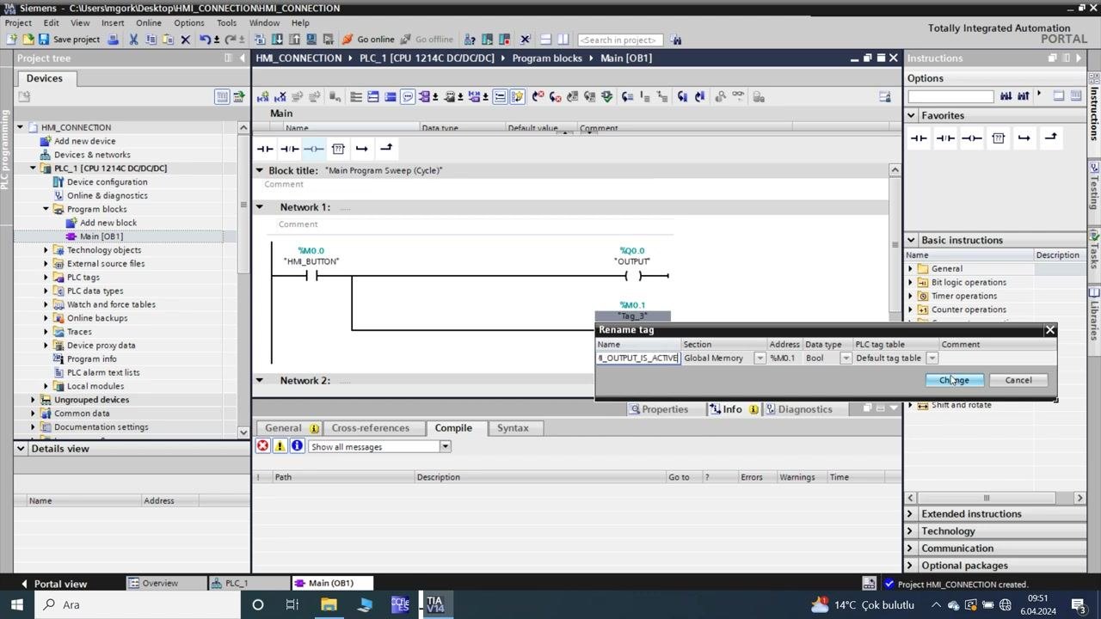
Task: Click the Cross-reference X icon in main toolbar
Action: [x=525, y=40]
